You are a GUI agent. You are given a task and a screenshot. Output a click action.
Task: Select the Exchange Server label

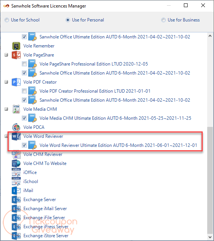tap(40, 200)
